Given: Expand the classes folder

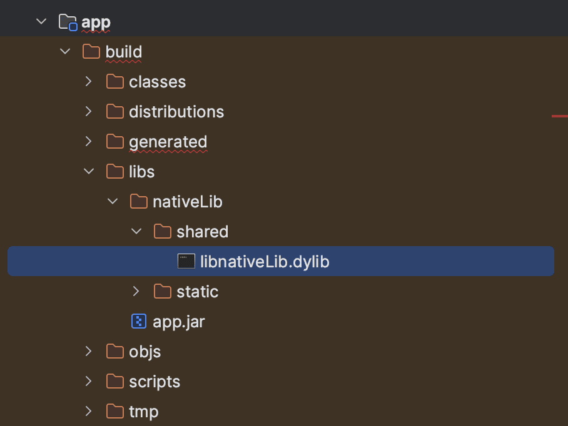Looking at the screenshot, I should tap(88, 81).
